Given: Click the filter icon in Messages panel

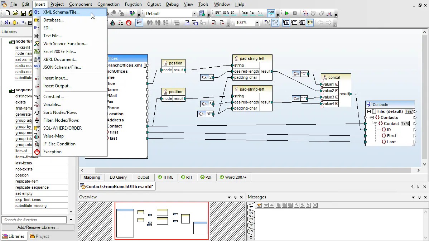Looking at the screenshot, I should (x=259, y=205).
